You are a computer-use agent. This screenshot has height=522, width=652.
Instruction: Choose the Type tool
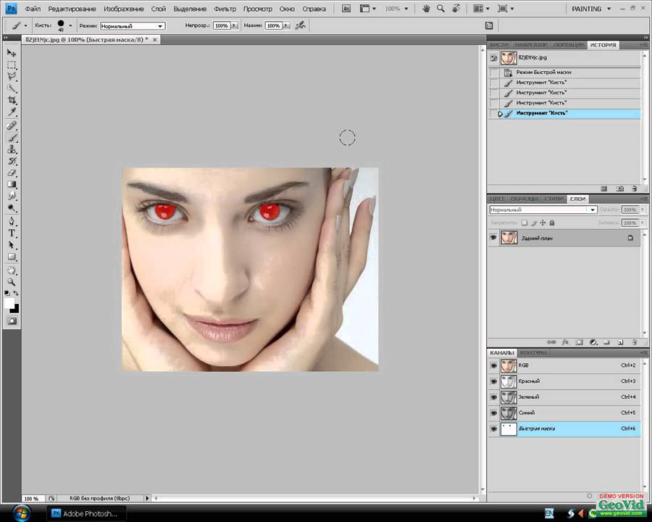(12, 233)
